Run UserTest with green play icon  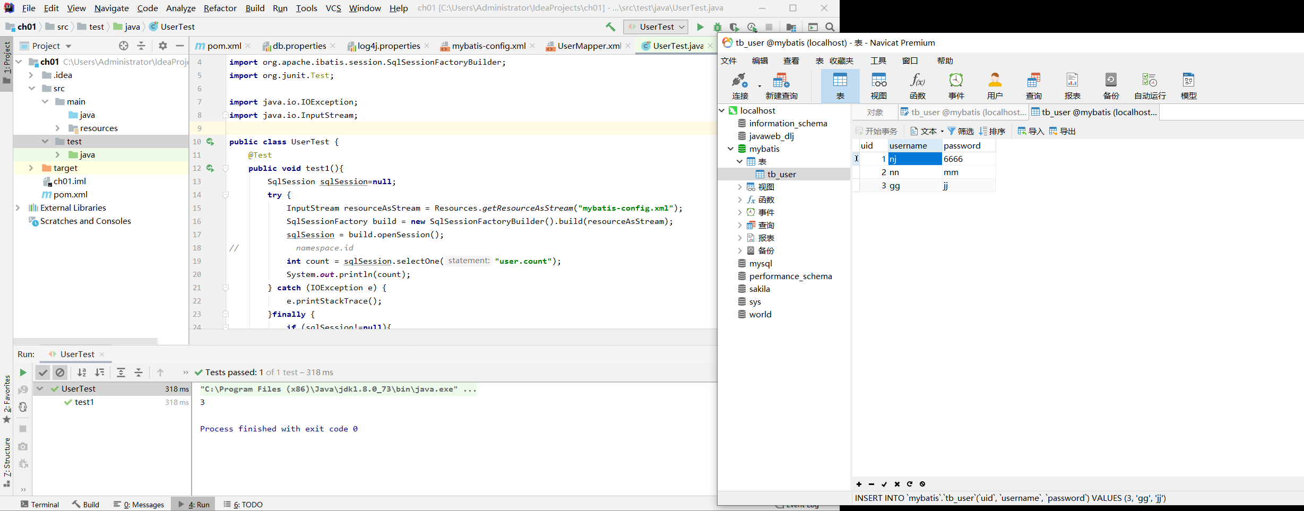[700, 27]
